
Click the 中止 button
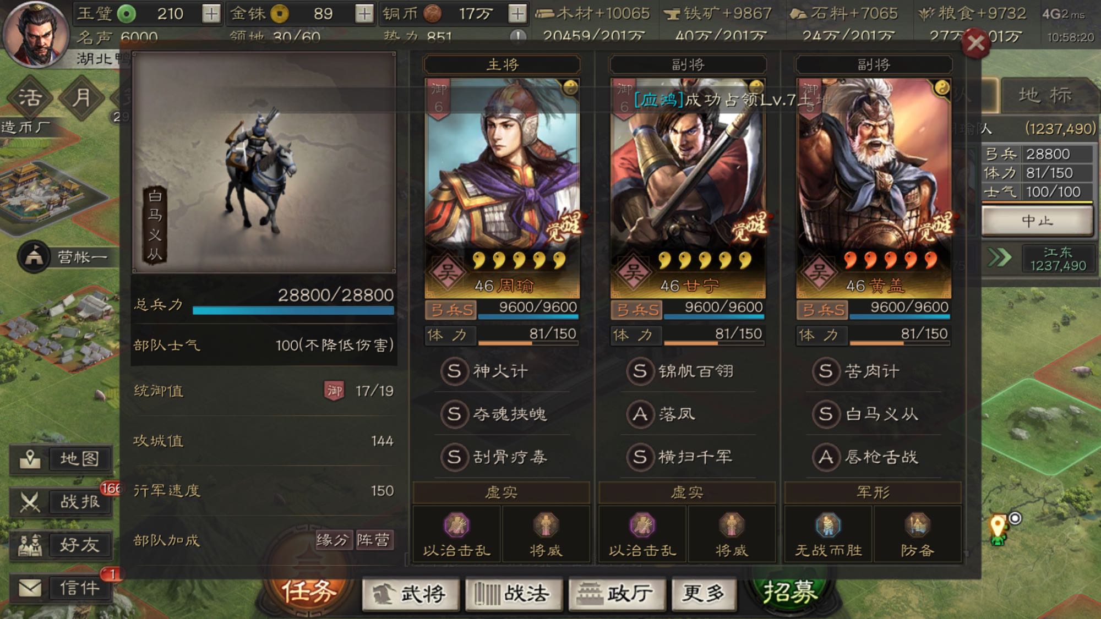coord(1037,221)
